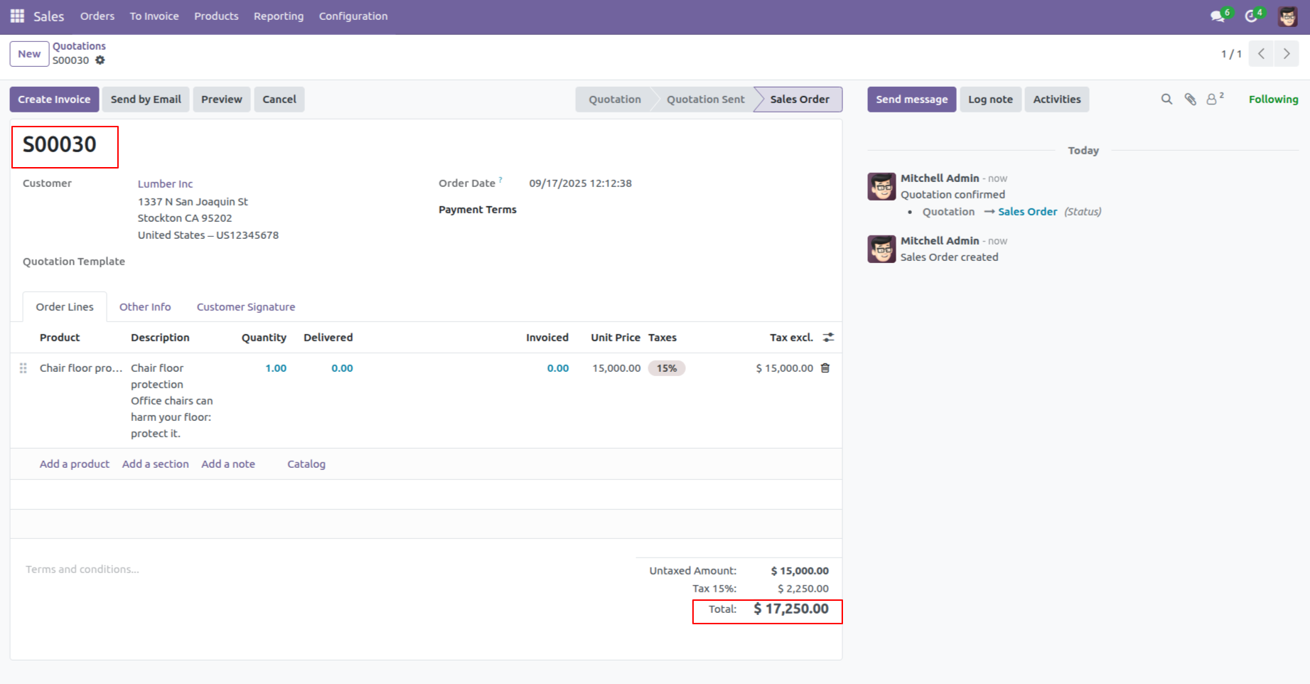Open the Lumber Inc customer link
1310x684 pixels.
(165, 184)
